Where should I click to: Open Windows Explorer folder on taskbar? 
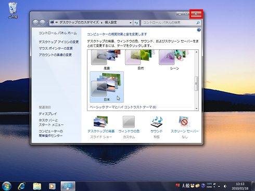[37, 186]
